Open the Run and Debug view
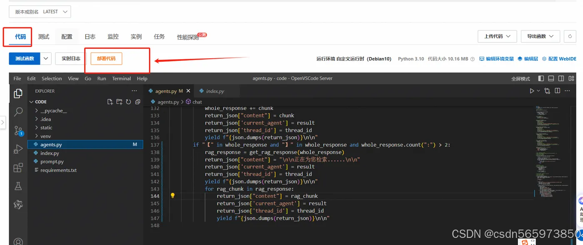The image size is (583, 245). tap(18, 149)
